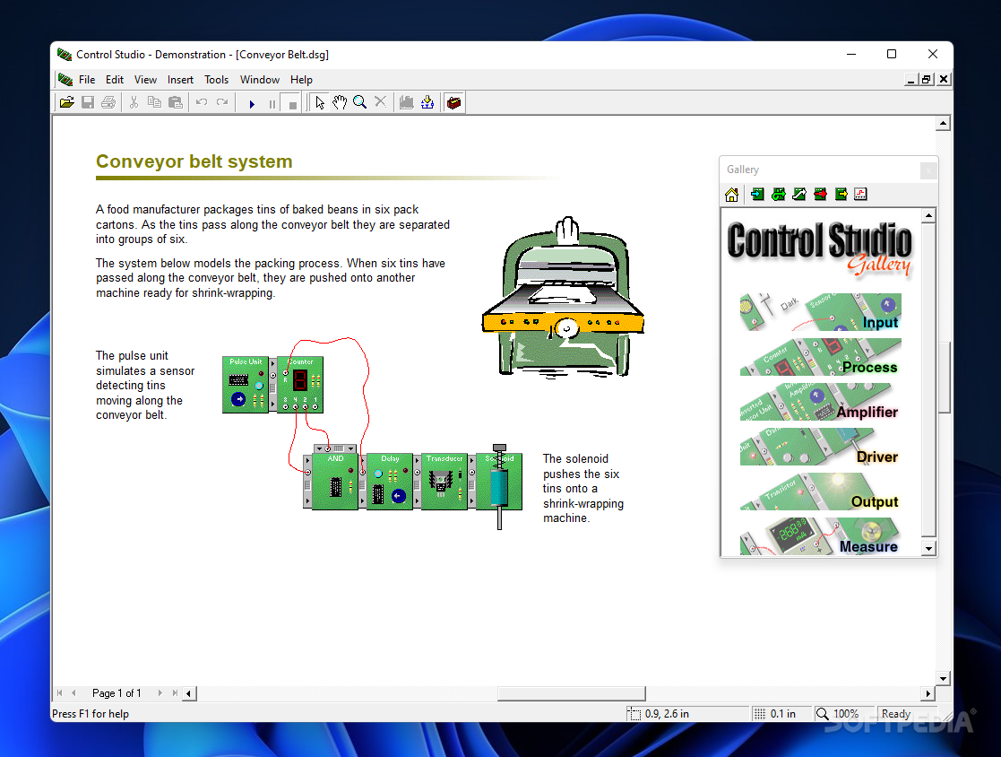The height and width of the screenshot is (757, 1001).
Task: Open Output modules via yellow arrow icon
Action: pos(841,194)
